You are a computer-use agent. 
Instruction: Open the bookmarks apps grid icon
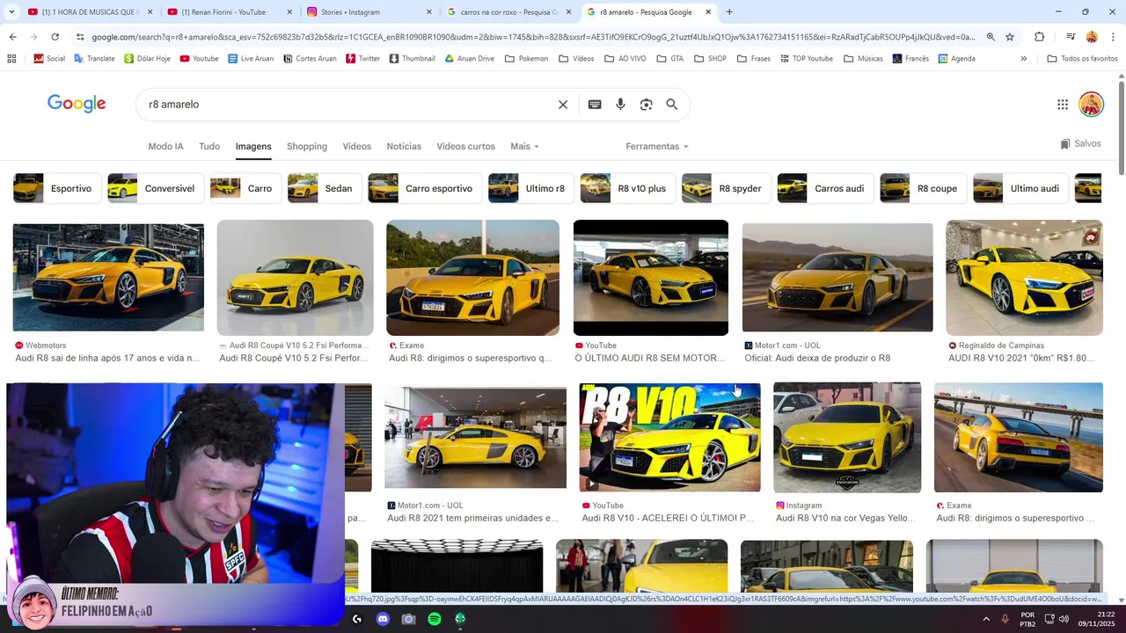(x=11, y=59)
